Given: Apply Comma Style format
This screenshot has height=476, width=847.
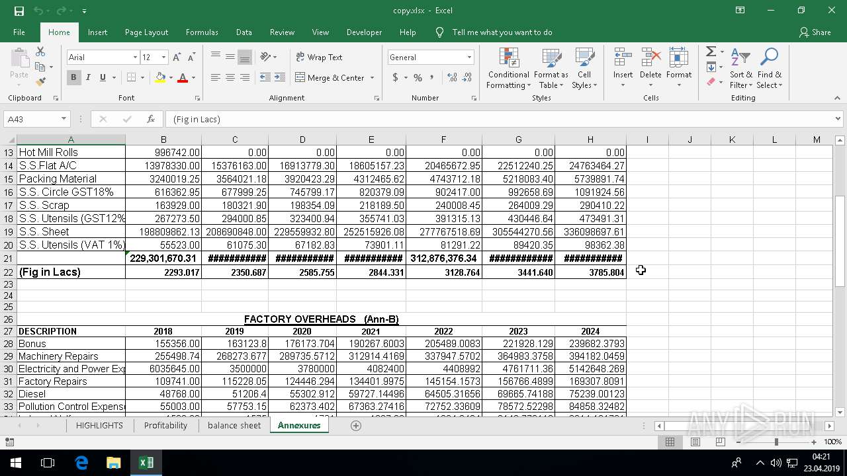Looking at the screenshot, I should (432, 77).
